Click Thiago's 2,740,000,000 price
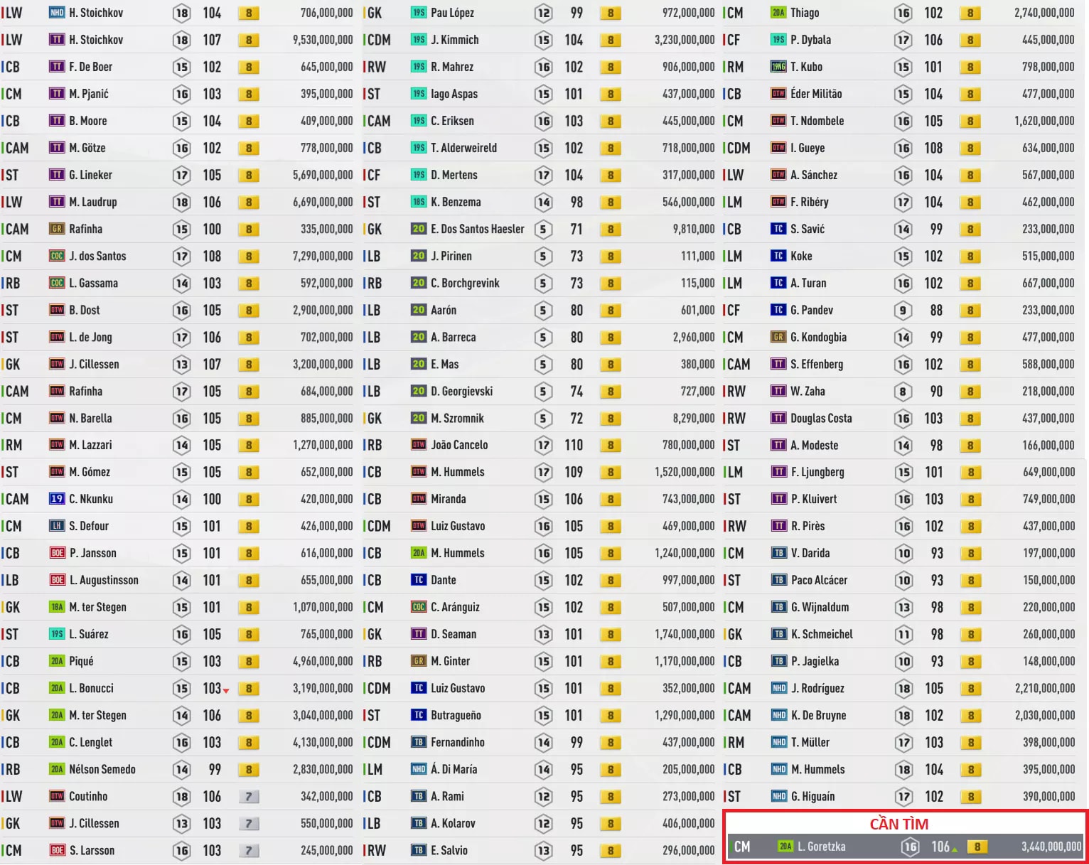The image size is (1089, 865). click(1044, 13)
